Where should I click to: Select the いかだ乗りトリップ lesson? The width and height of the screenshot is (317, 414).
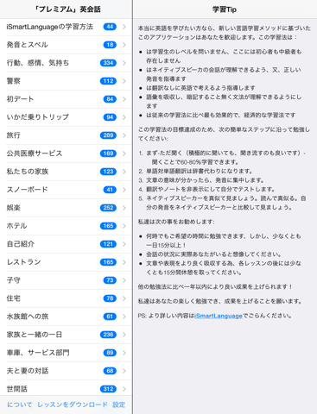coord(66,117)
